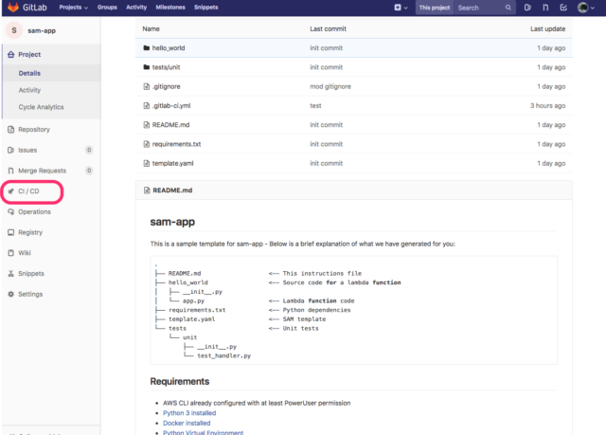Follow the Docker installed link
Viewport: 606px width, 435px height.
pos(187,423)
